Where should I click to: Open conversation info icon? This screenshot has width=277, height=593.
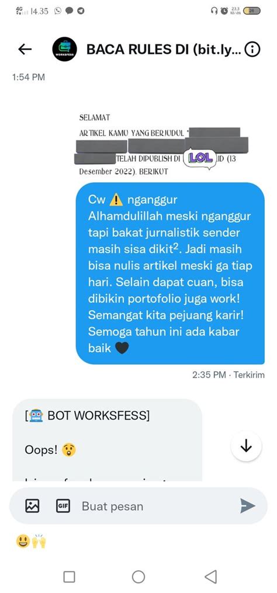tap(252, 49)
